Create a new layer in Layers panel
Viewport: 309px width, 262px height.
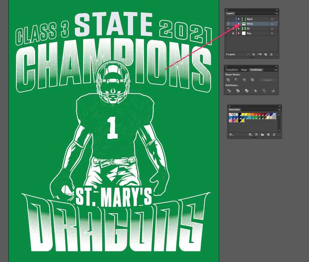(266, 54)
